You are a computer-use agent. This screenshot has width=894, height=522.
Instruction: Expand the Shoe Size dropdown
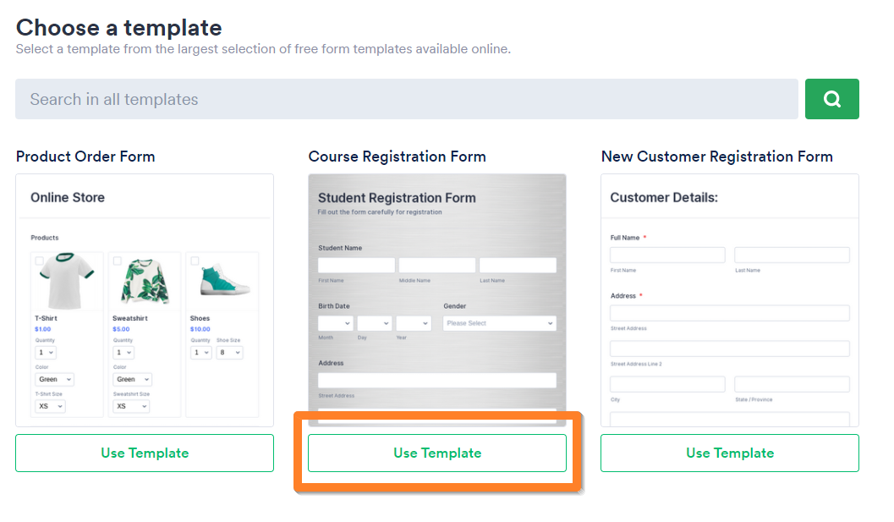[229, 352]
